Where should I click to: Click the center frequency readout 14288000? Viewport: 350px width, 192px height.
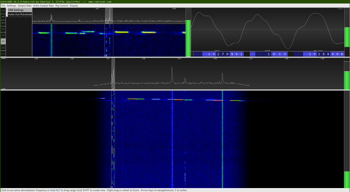[x=326, y=54]
